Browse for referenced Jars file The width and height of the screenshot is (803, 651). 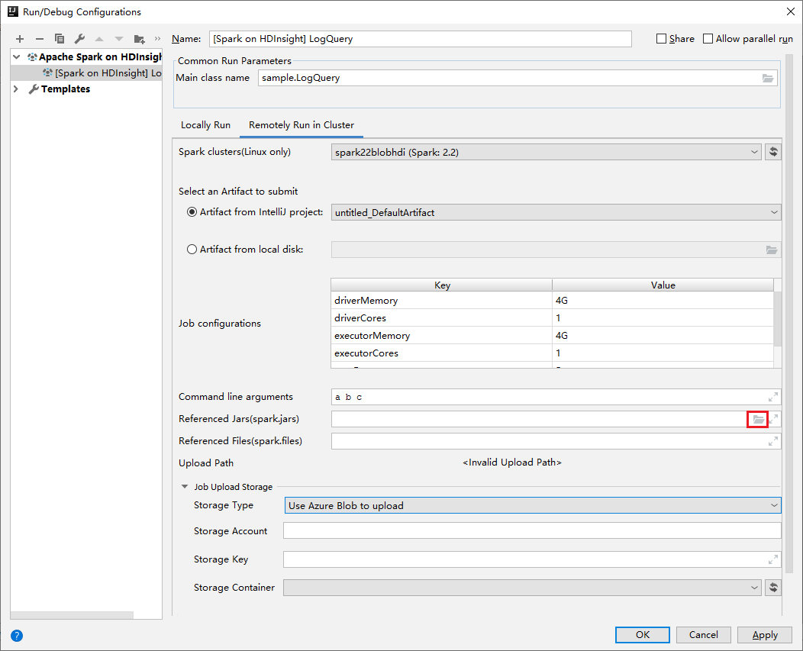click(x=756, y=418)
